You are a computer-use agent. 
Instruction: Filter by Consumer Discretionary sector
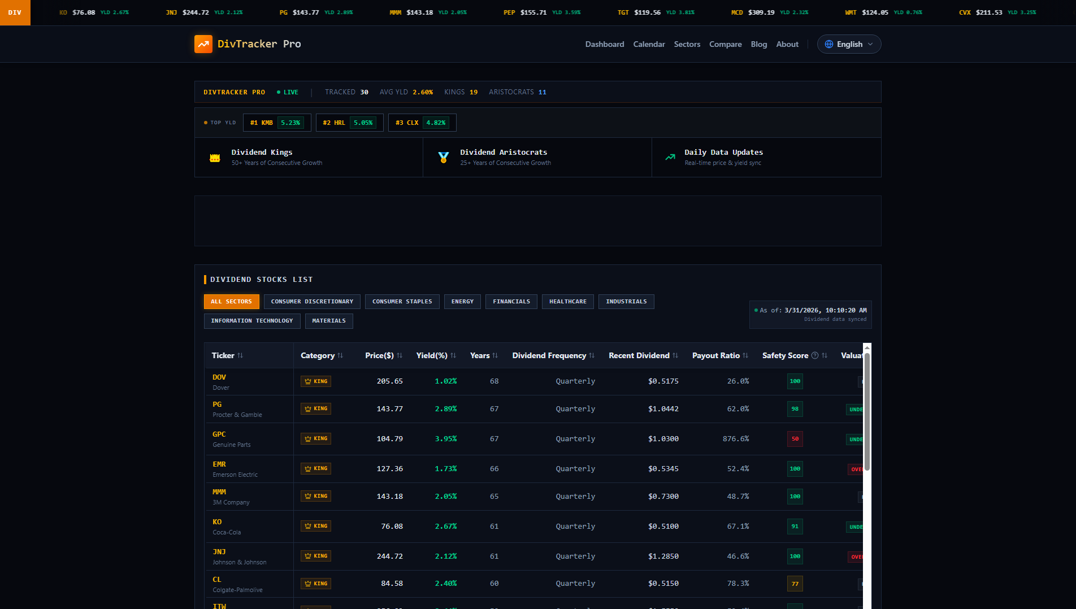point(312,302)
